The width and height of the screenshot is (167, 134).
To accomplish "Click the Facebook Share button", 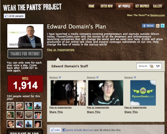I will coord(148,26).
